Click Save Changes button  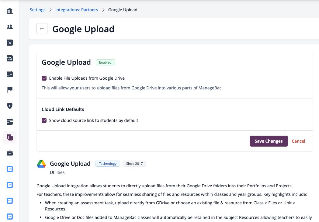coord(269,141)
